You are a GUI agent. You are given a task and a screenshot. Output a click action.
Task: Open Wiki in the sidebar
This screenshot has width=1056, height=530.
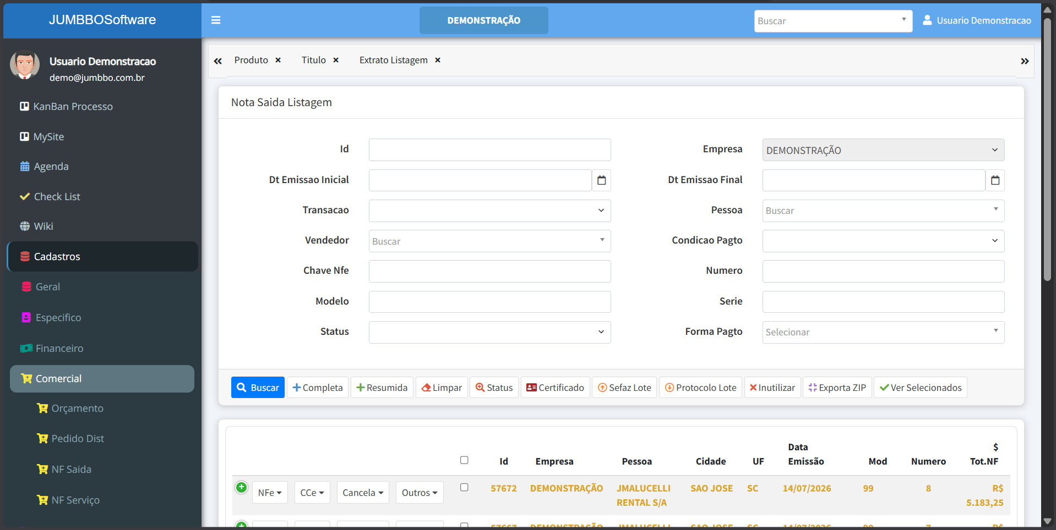[102, 227]
